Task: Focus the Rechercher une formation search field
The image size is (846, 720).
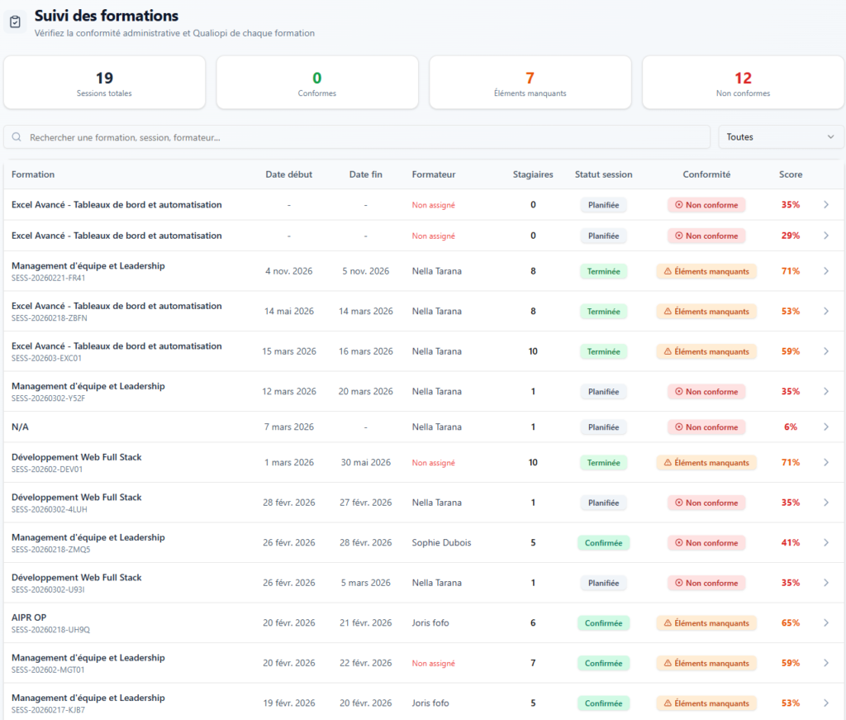Action: click(x=357, y=137)
